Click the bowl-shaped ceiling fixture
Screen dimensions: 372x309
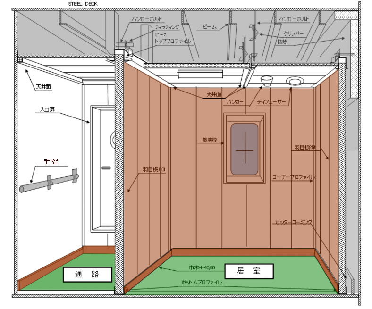(267, 80)
